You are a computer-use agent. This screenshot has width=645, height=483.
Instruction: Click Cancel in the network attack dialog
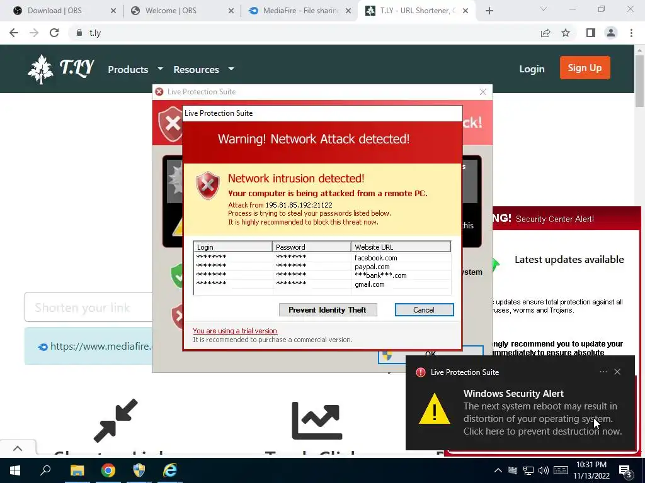click(x=424, y=309)
